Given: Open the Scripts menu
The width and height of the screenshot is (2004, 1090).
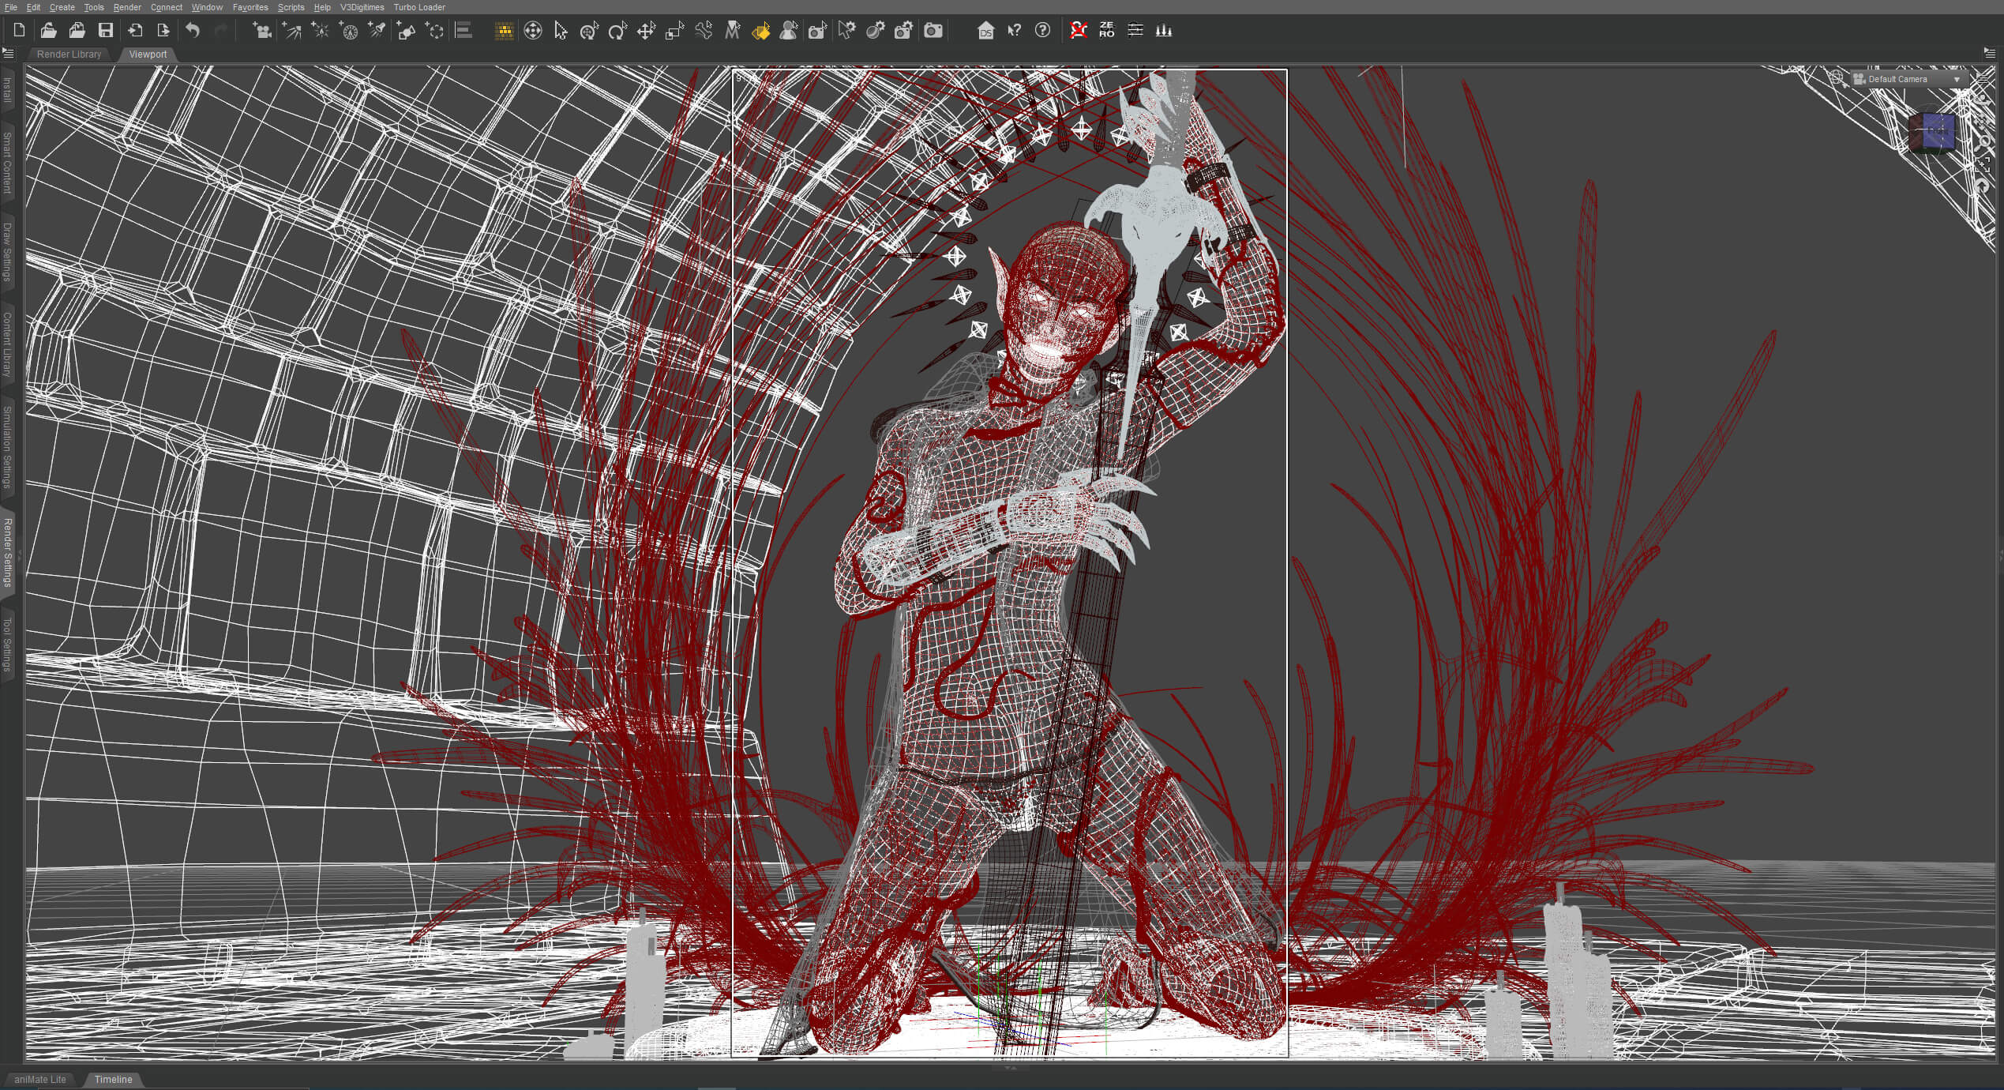Looking at the screenshot, I should pyautogui.click(x=291, y=7).
